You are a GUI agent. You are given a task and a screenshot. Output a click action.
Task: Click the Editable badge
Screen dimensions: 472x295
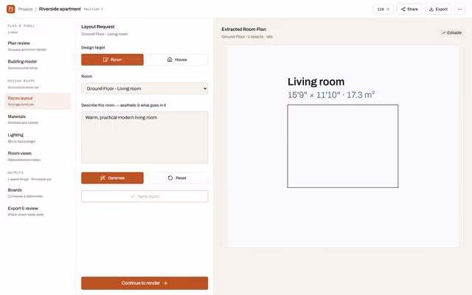[451, 32]
